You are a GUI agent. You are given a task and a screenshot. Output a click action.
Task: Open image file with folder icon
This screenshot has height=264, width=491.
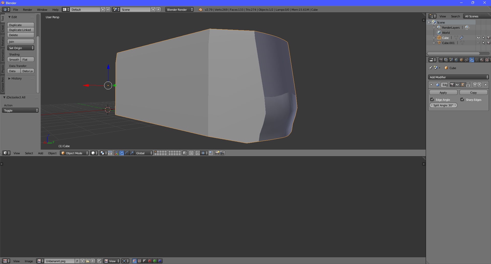pos(87,261)
